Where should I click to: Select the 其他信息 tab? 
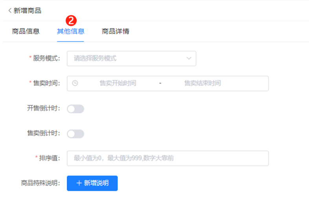pos(70,31)
